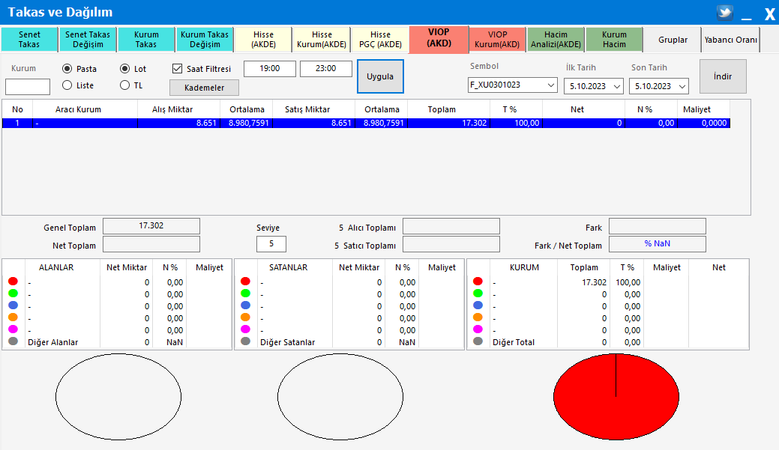Click the ALANLAR column header

(x=56, y=267)
